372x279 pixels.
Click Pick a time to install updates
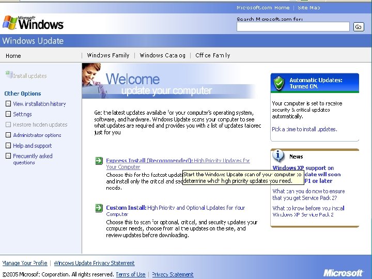[304, 129]
